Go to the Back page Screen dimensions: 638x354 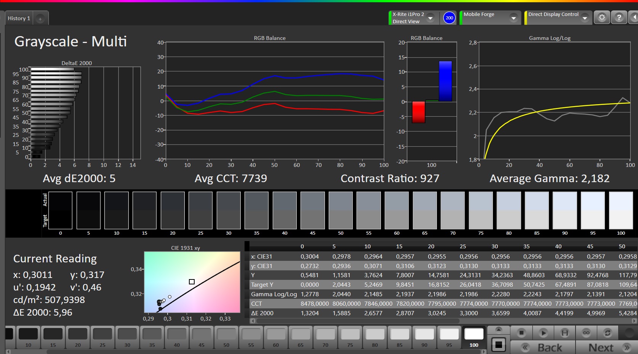[543, 348]
